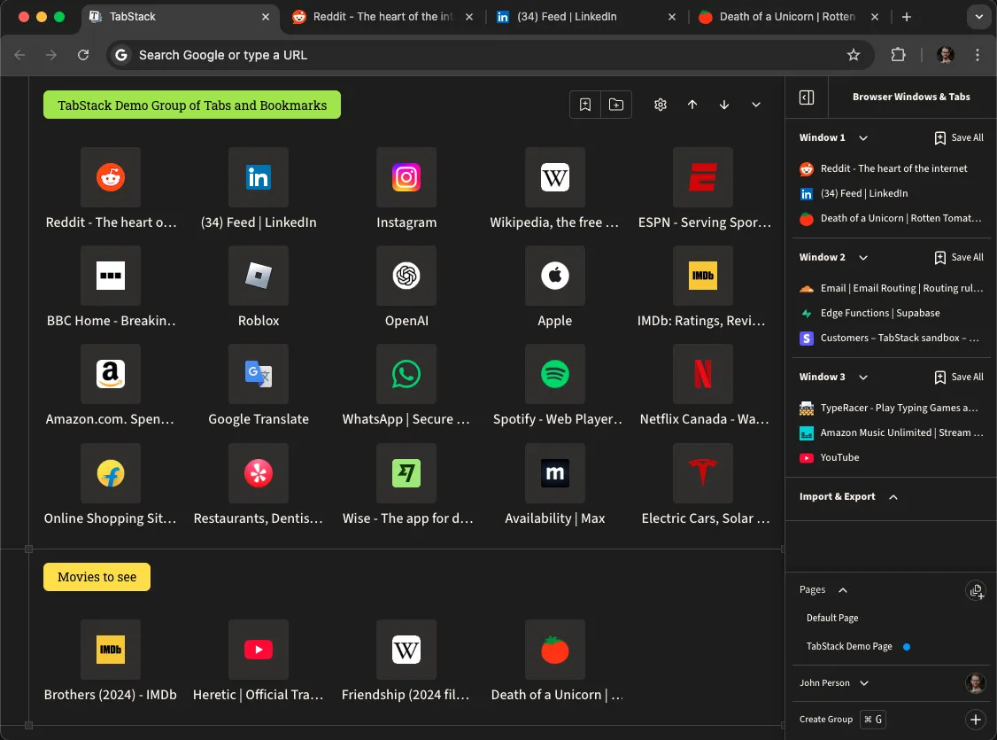Collapse the TabStack Demo Group using its chevron
997x740 pixels.
[756, 105]
